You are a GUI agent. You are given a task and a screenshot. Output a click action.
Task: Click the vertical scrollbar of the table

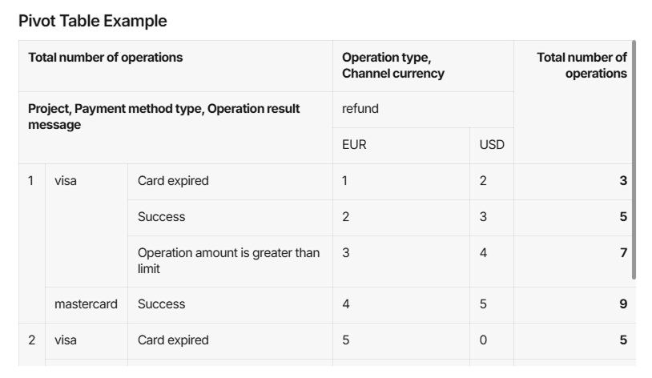[x=634, y=159]
